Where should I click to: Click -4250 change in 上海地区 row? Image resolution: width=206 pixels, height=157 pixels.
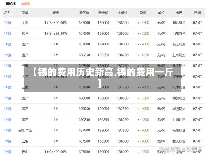(143, 119)
